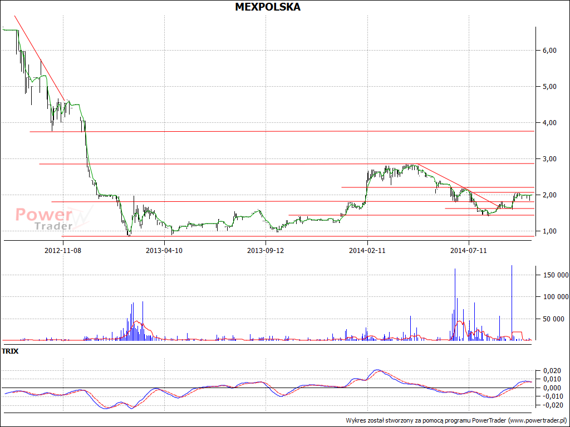Select the 2014-07-11 date label
This screenshot has height=427, width=570.
[x=469, y=250]
